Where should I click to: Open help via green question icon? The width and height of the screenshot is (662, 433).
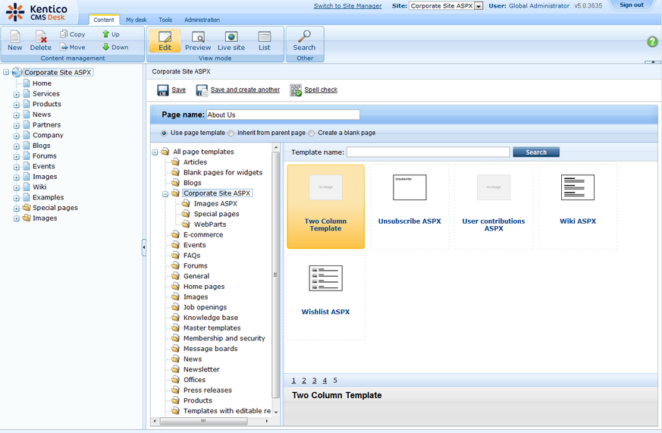pos(652,42)
